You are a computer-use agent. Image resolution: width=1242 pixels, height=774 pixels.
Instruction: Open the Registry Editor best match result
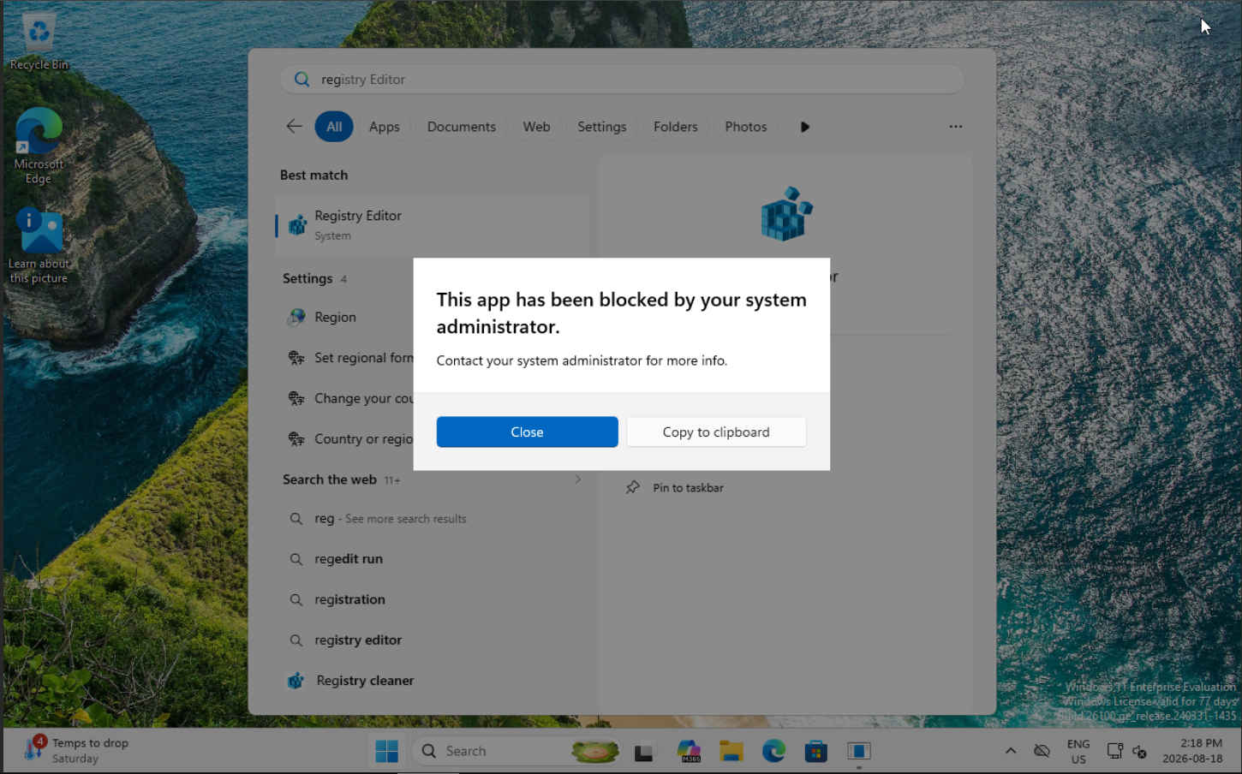coord(432,225)
